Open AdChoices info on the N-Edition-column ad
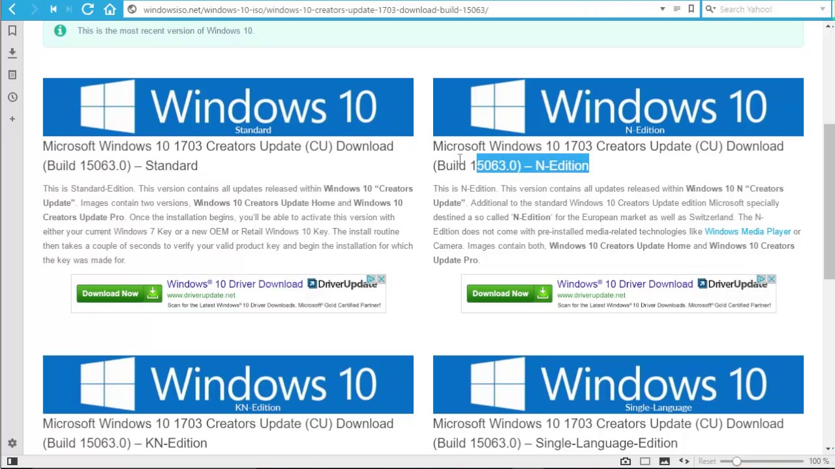Viewport: 835px width, 469px height. pos(762,279)
